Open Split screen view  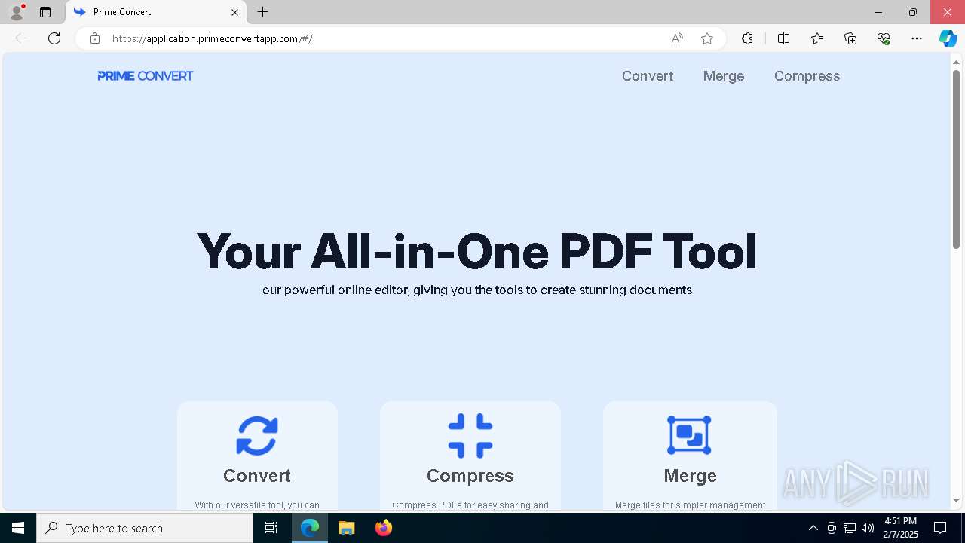(783, 38)
